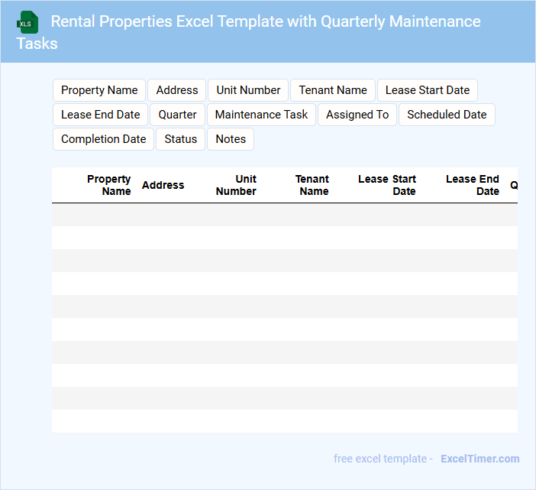Select the Lease End Date tag
Screen dimensions: 536x490
click(x=100, y=115)
